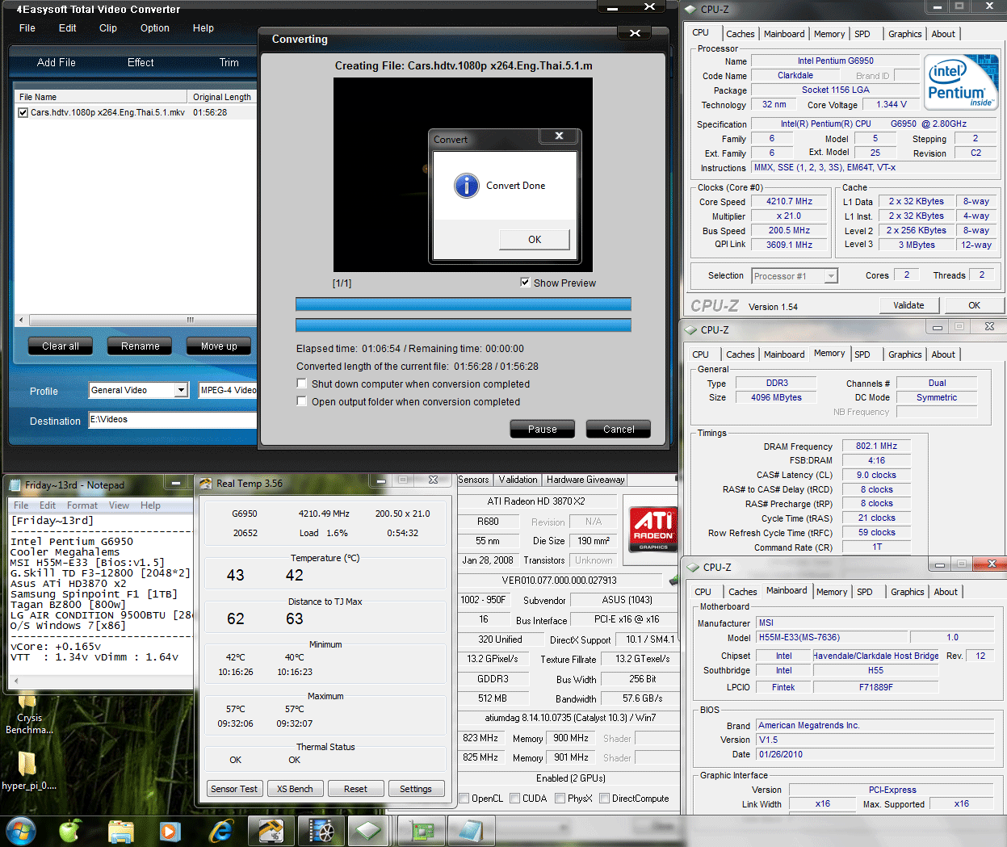Toggle PhysX checkbox in GPU-Z
This screenshot has width=1007, height=847.
click(560, 799)
